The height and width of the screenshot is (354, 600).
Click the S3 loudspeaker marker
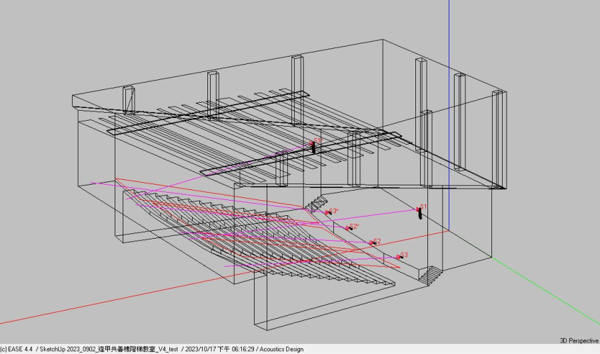(399, 257)
